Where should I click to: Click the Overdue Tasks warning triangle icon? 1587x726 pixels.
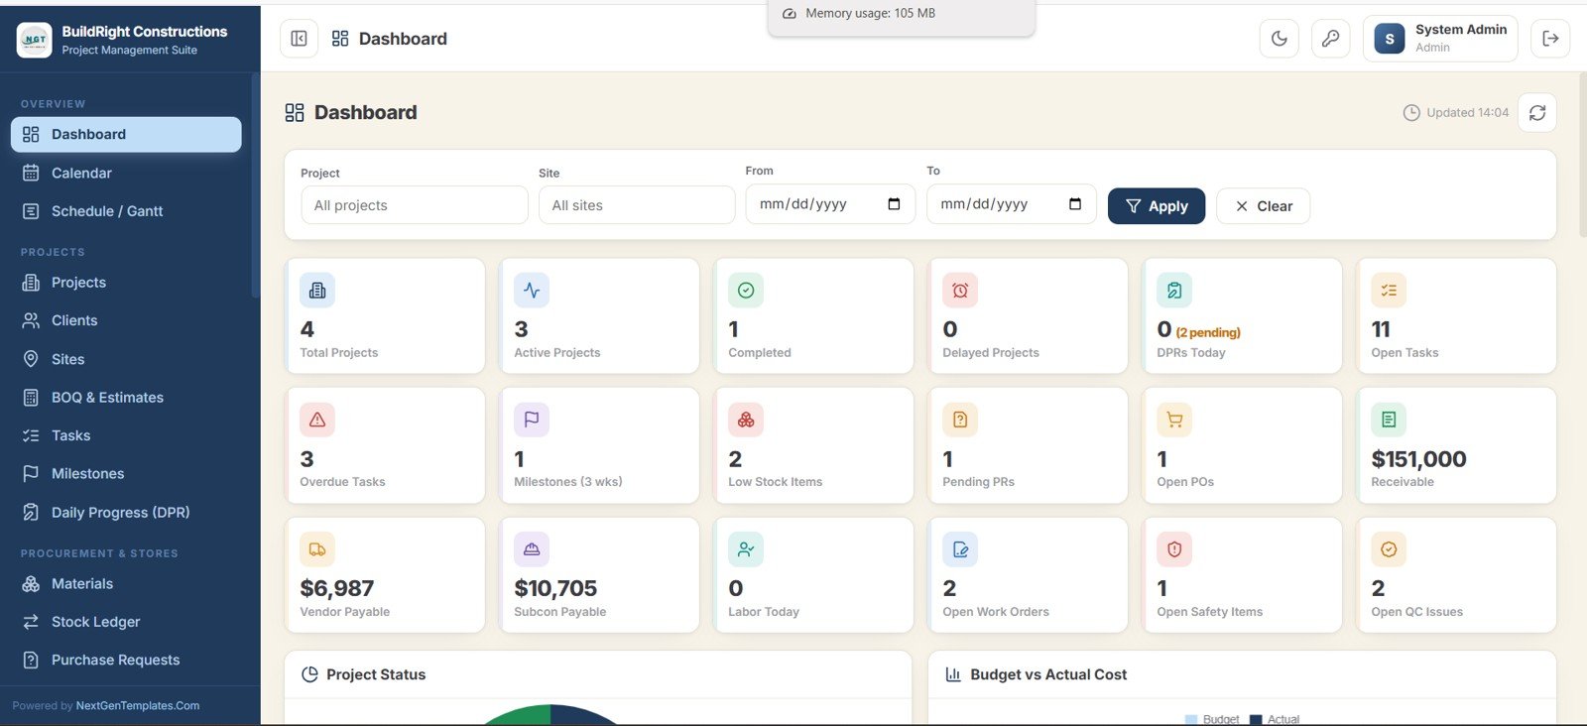coord(317,420)
